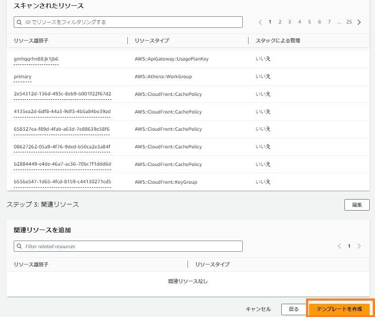
Task: Click the Filter related resources field
Action: pos(128,246)
